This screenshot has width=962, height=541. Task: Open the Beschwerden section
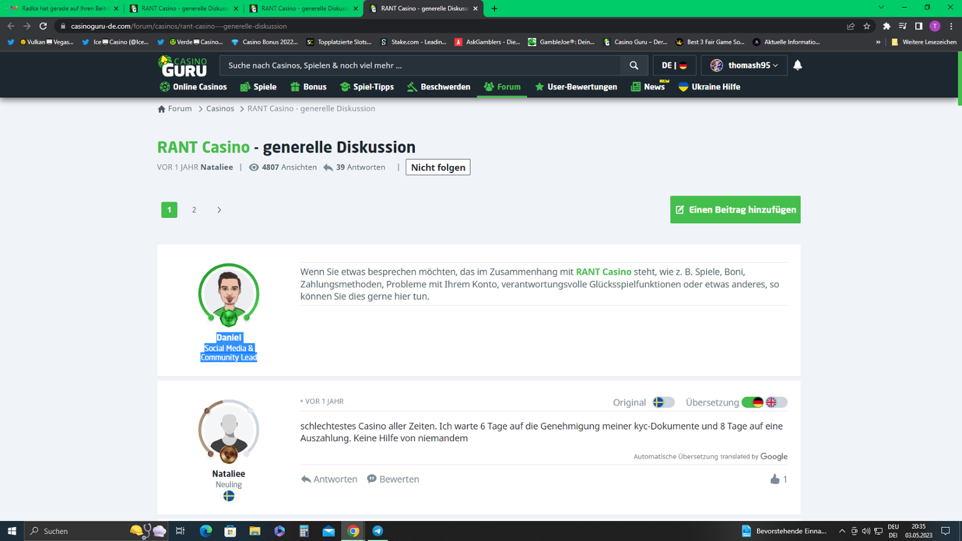point(439,87)
